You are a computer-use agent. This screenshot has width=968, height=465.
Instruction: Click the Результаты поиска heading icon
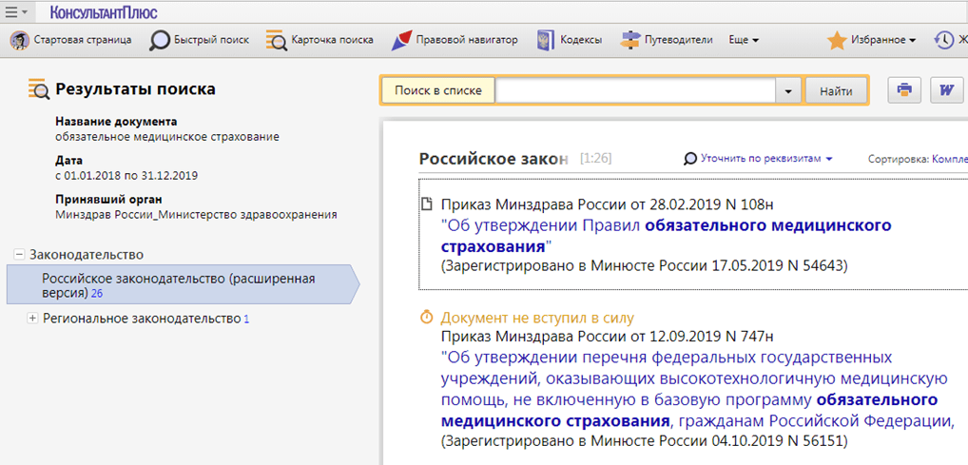tap(38, 89)
